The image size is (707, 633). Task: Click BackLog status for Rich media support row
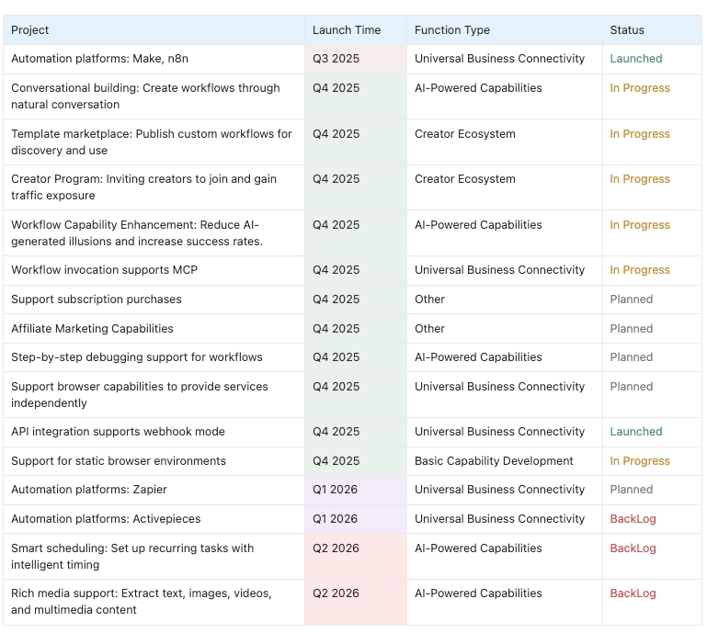click(x=633, y=593)
